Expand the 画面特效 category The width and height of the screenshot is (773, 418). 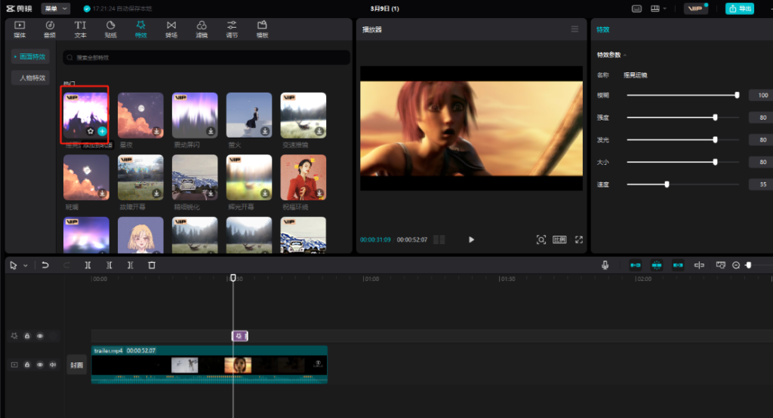[x=30, y=56]
